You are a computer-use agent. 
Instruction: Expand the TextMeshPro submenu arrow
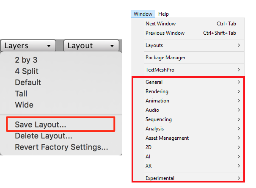click(239, 70)
